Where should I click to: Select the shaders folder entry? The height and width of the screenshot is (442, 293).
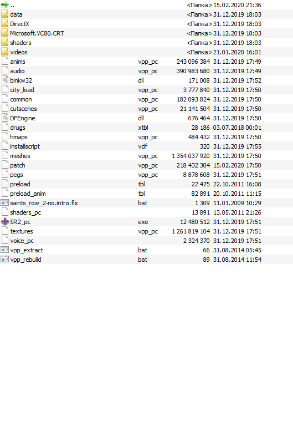click(146, 43)
